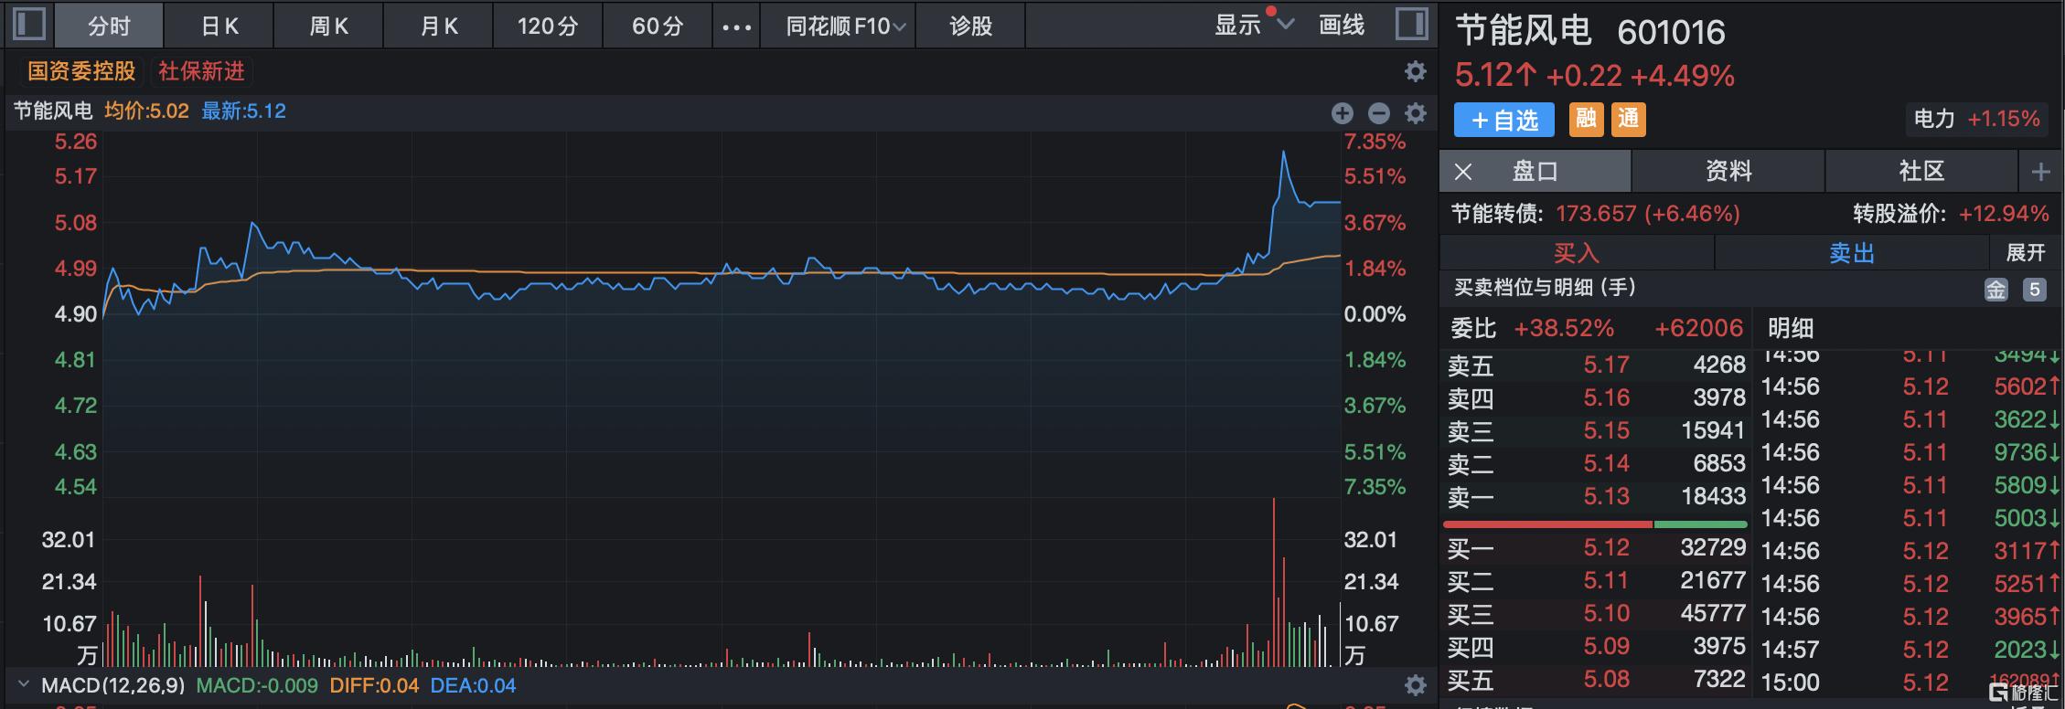Viewport: 2065px width, 709px height.
Task: Click the 卖出 sell button
Action: 1852,252
